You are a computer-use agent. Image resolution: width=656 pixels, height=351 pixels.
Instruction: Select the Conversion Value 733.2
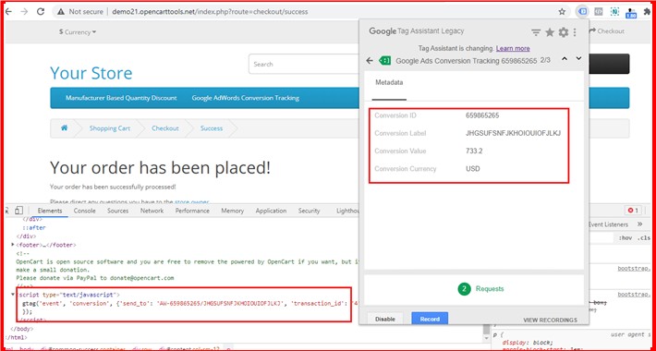point(474,151)
